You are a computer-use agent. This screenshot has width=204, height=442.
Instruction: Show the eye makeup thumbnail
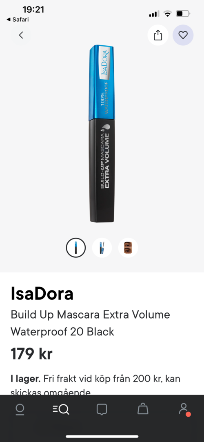pyautogui.click(x=128, y=248)
